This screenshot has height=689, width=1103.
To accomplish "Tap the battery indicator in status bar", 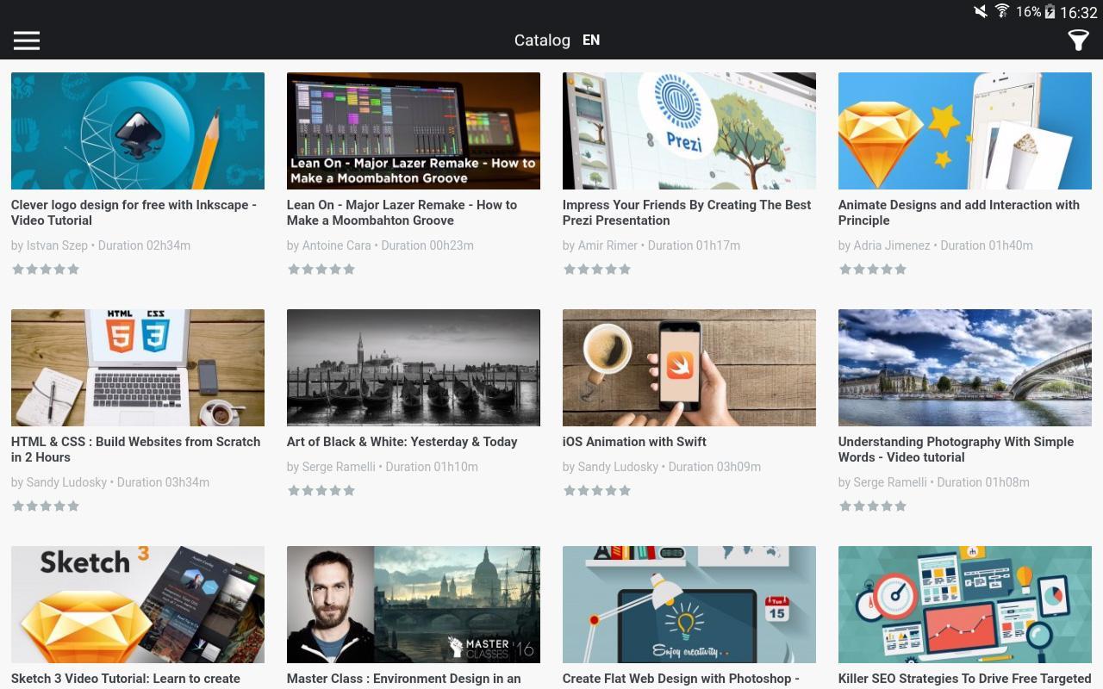I will pos(1050,11).
